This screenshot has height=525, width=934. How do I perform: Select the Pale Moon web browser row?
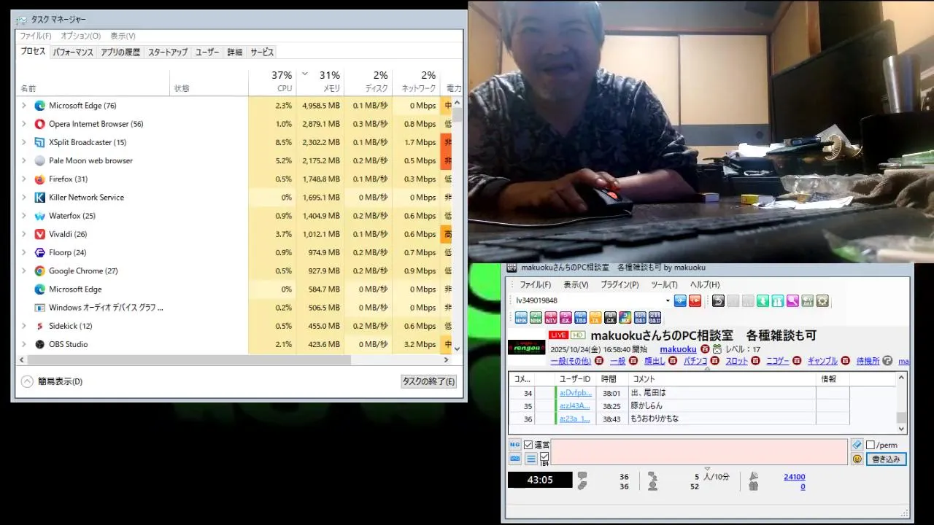pos(233,160)
